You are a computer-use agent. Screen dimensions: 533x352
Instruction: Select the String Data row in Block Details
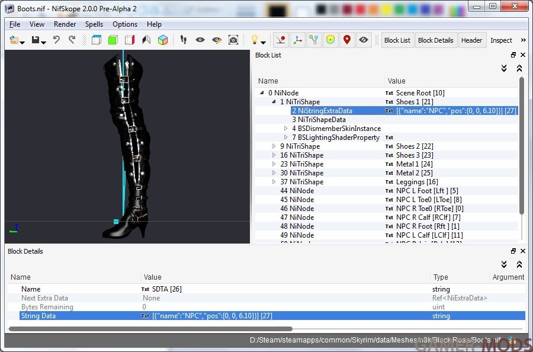[266, 316]
